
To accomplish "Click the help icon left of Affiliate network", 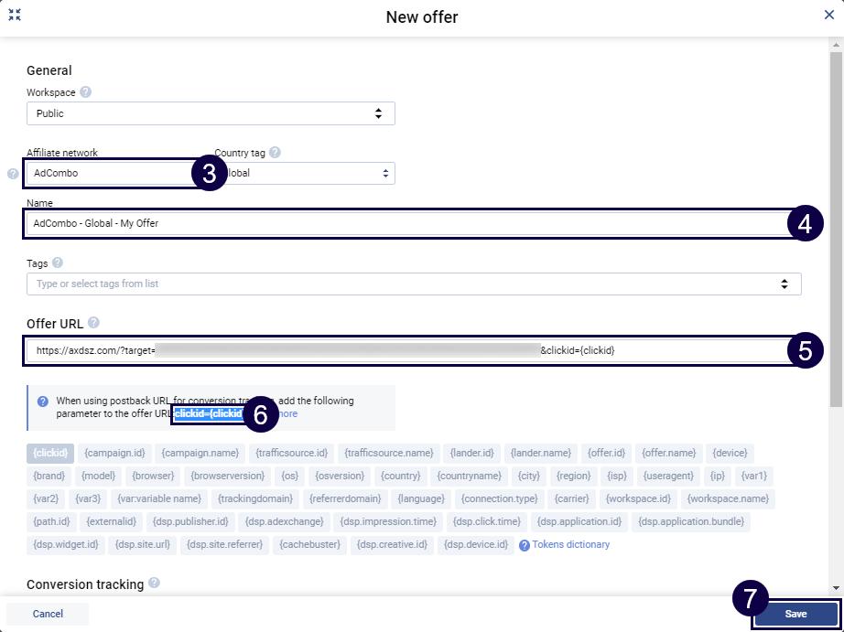I will (13, 173).
